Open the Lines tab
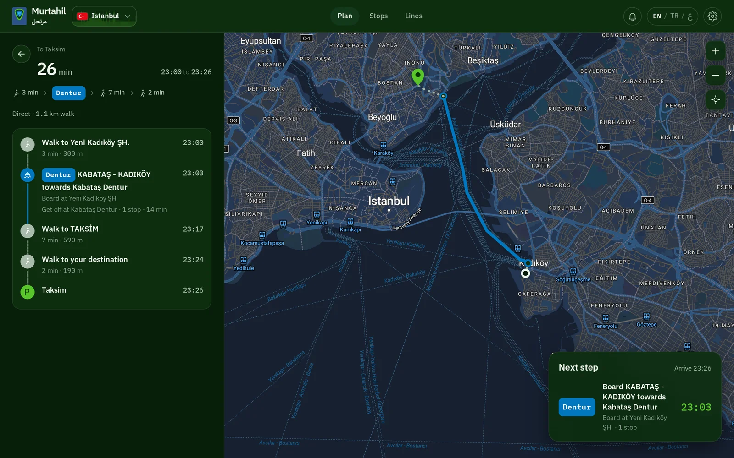 tap(414, 16)
